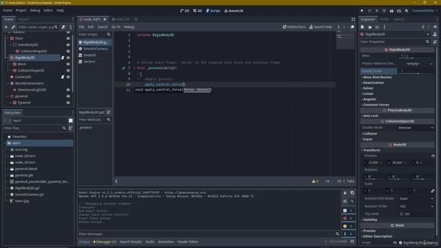441x248 pixels.
Task: Add a new child node
Action: pyautogui.click(x=6, y=27)
